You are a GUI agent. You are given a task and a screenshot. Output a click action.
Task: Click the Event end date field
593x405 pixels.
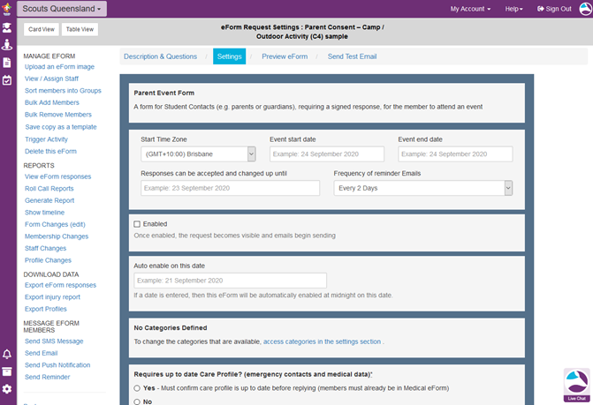455,154
